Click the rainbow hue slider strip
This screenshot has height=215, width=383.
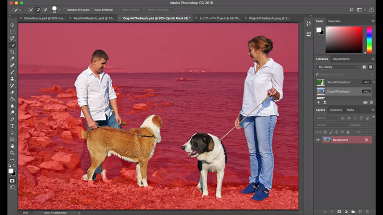click(369, 39)
